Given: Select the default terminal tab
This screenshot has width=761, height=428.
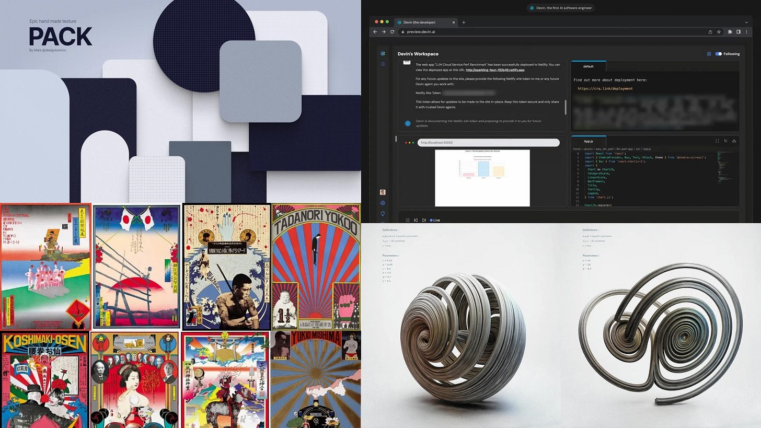Looking at the screenshot, I should click(589, 66).
